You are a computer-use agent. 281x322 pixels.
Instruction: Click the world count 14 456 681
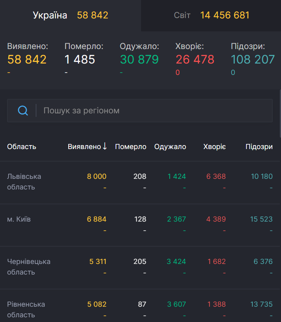tap(225, 15)
